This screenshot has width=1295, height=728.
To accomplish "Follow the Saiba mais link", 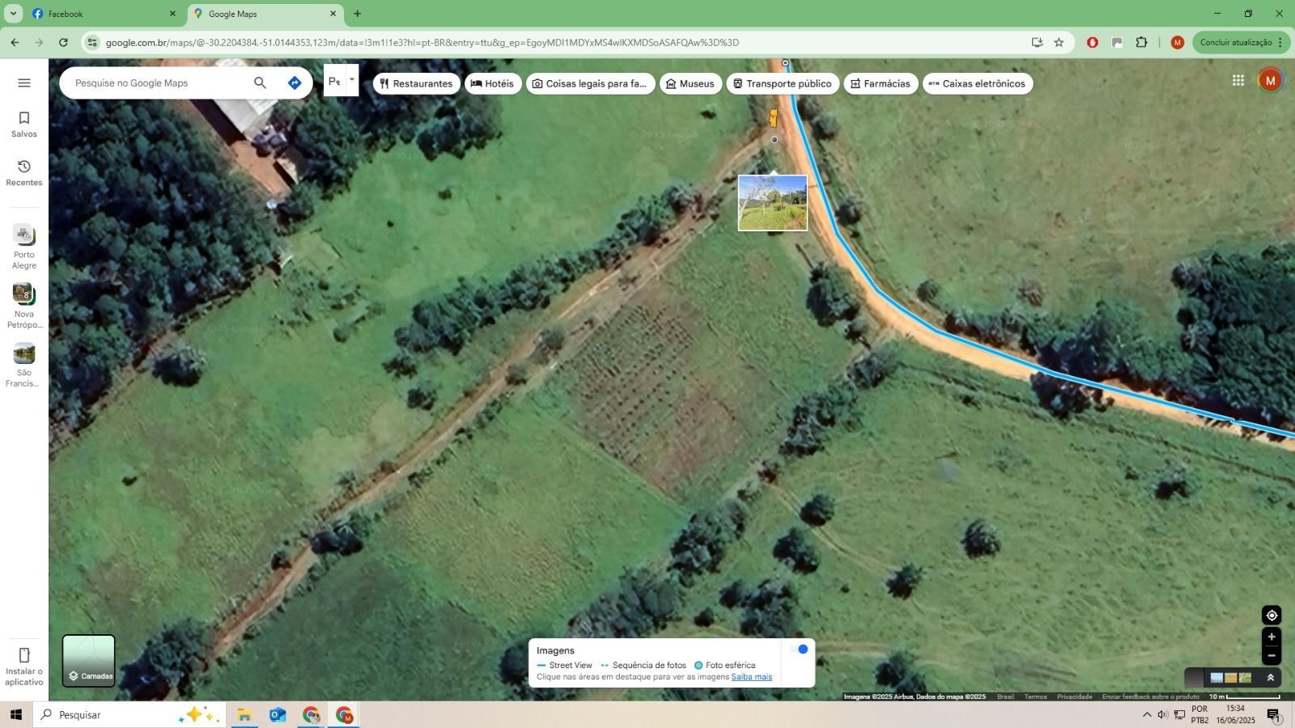I will point(751,677).
